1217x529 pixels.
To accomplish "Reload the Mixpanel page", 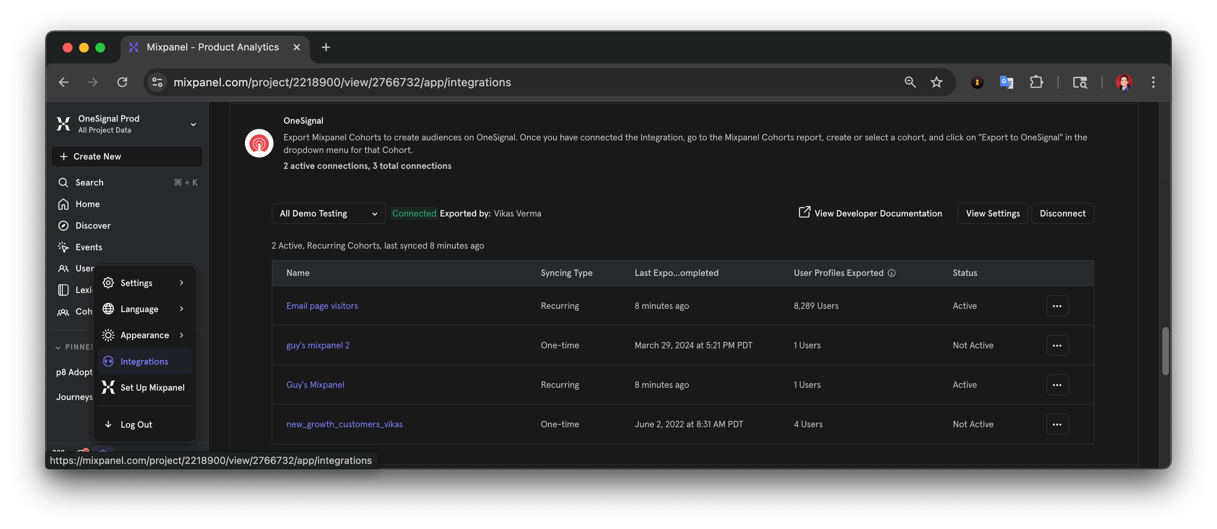I will point(122,82).
